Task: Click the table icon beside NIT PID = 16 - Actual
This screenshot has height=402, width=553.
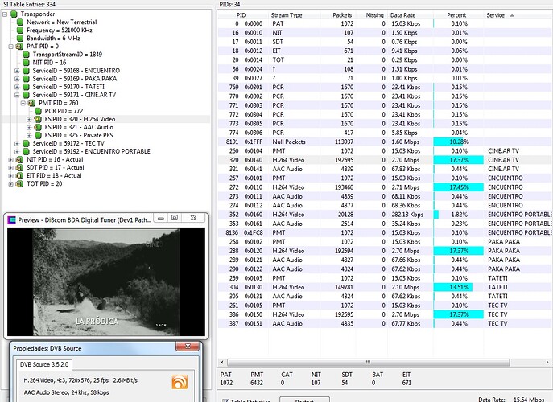Action: pyautogui.click(x=20, y=160)
